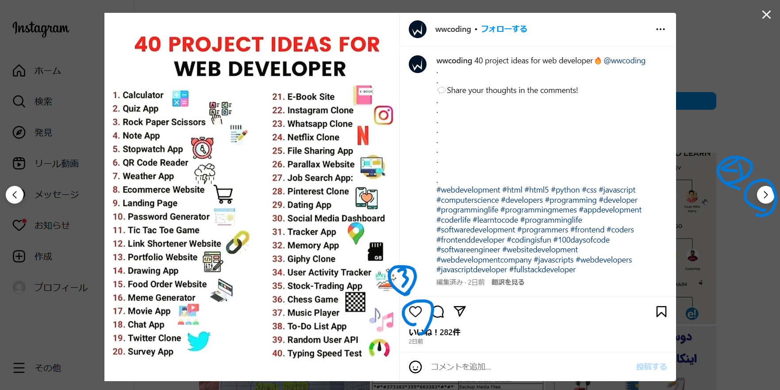
Task: Go to previous post arrow
Action: coord(15,195)
